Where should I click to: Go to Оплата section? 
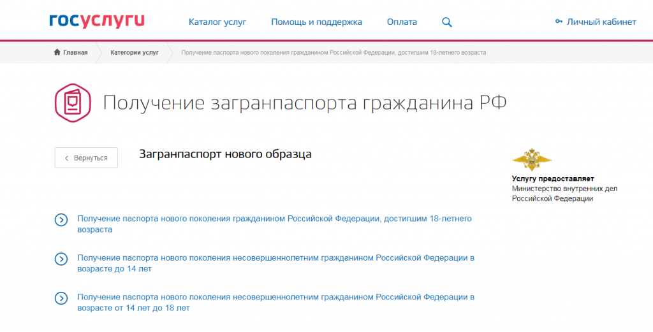coord(402,22)
